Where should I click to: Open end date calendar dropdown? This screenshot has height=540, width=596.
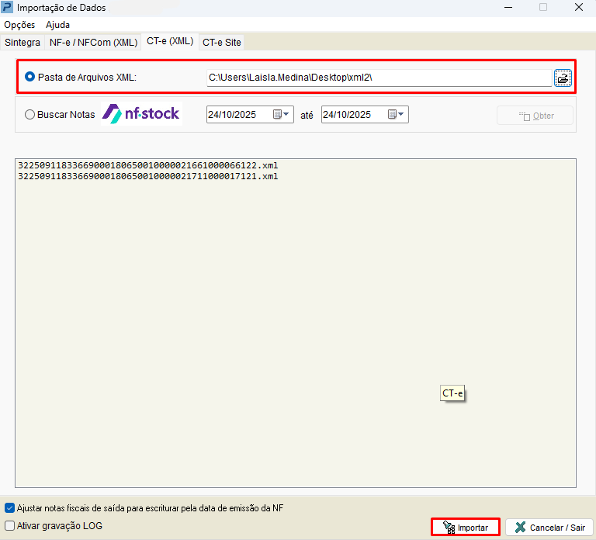pos(397,114)
